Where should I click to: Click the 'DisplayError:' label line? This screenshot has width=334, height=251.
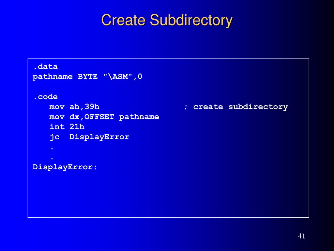click(65, 167)
